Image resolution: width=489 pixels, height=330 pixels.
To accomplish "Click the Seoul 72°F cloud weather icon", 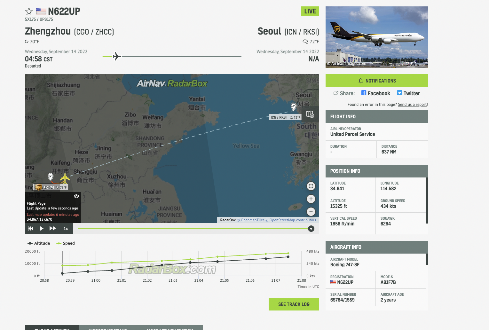I will [x=305, y=41].
